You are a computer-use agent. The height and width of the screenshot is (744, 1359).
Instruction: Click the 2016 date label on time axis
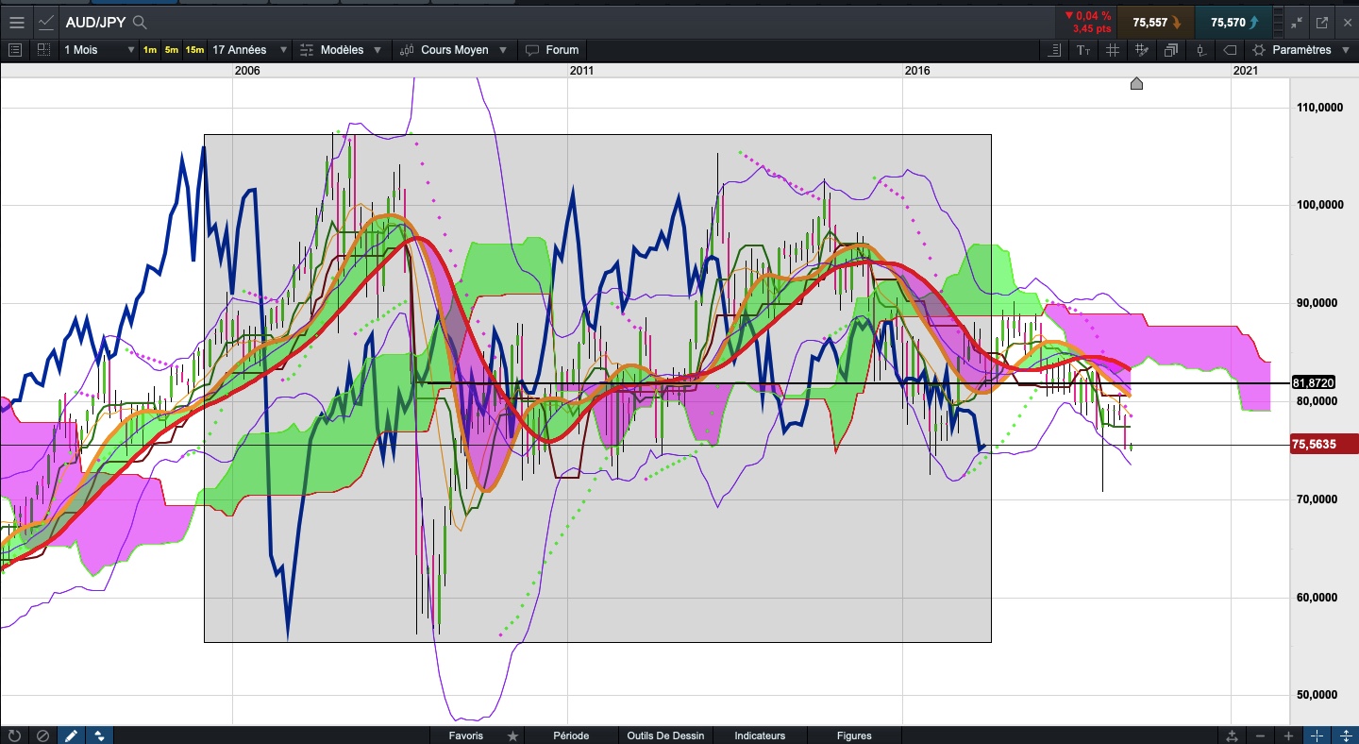917,70
